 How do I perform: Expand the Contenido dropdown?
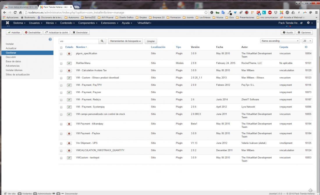click(x=67, y=23)
